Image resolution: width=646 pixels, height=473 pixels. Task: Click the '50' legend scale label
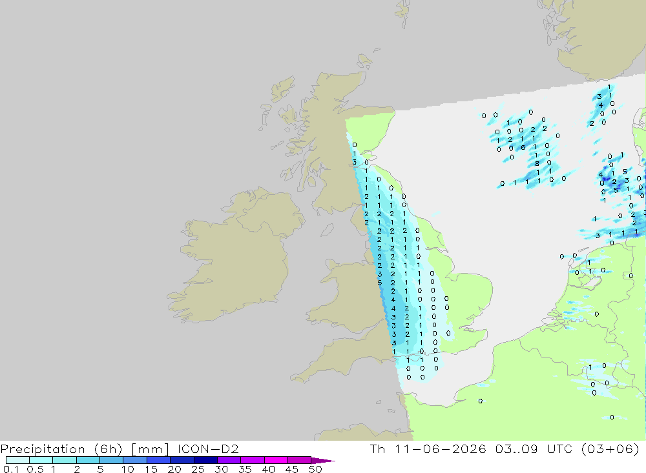pos(315,469)
